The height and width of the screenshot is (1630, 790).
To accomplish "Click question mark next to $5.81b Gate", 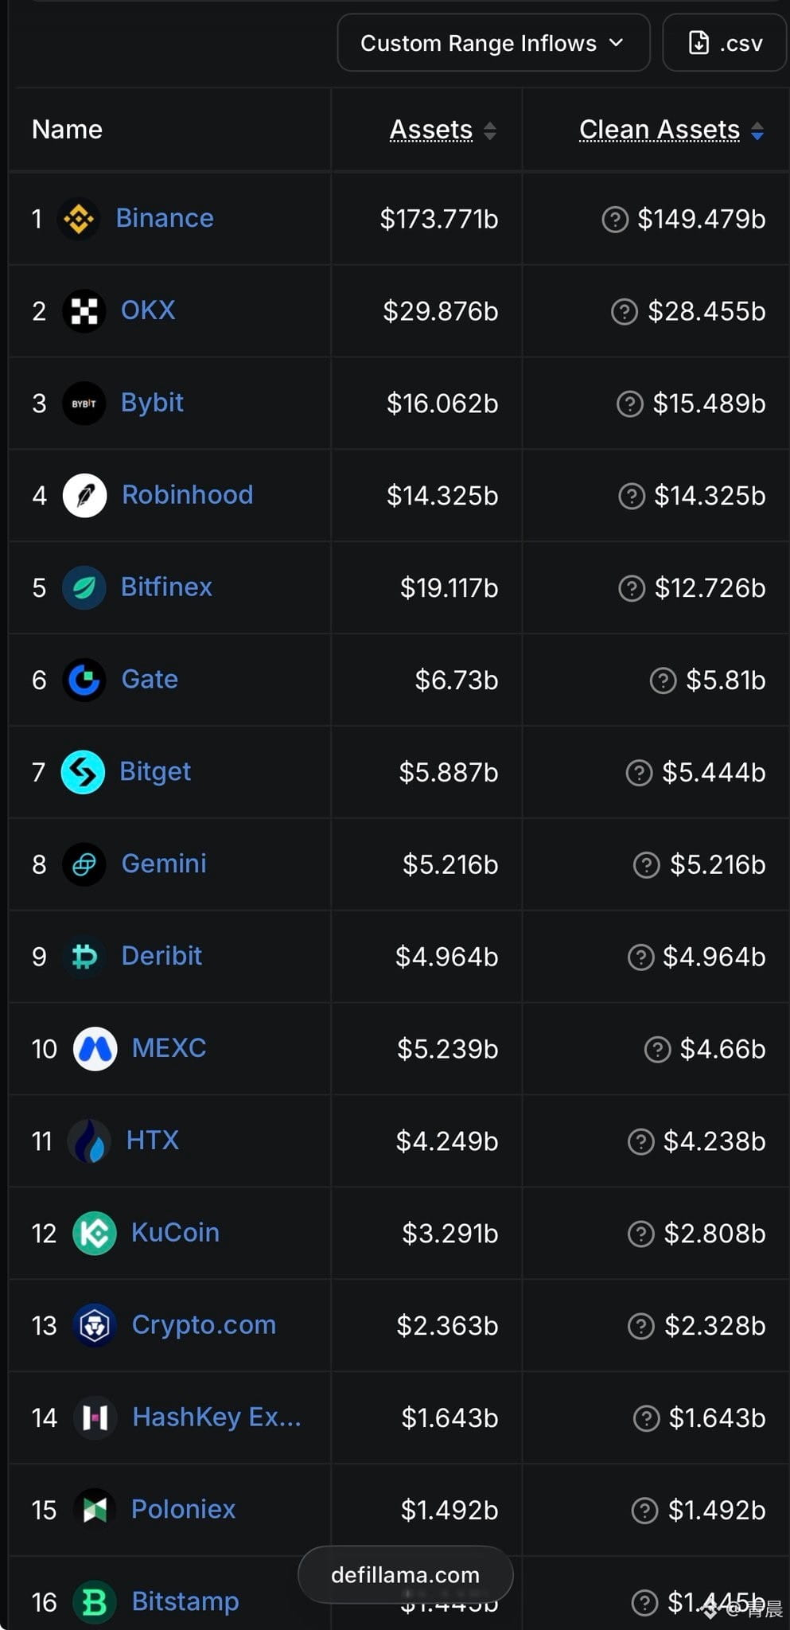I will pyautogui.click(x=663, y=680).
